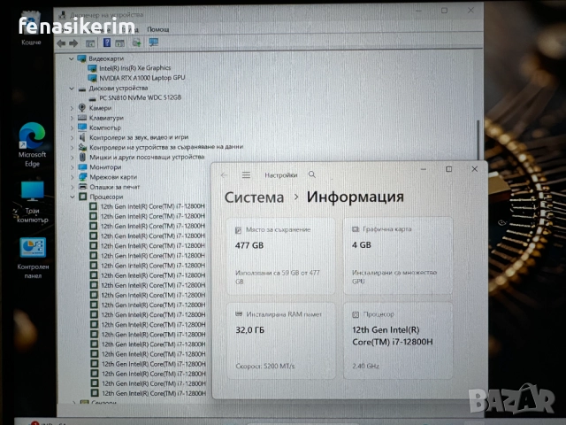The height and width of the screenshot is (425, 566).
Task: Collapse the Процесори tree node
Action: pyautogui.click(x=73, y=197)
